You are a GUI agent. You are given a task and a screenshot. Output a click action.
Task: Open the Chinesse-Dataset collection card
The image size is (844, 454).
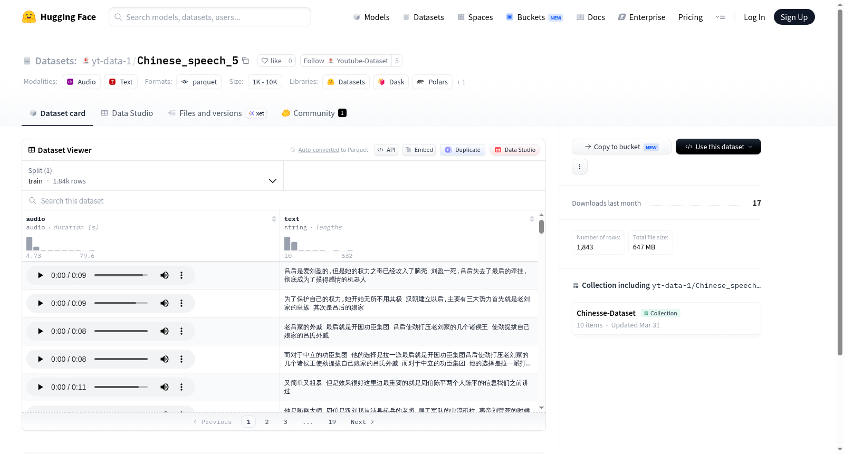(x=666, y=318)
